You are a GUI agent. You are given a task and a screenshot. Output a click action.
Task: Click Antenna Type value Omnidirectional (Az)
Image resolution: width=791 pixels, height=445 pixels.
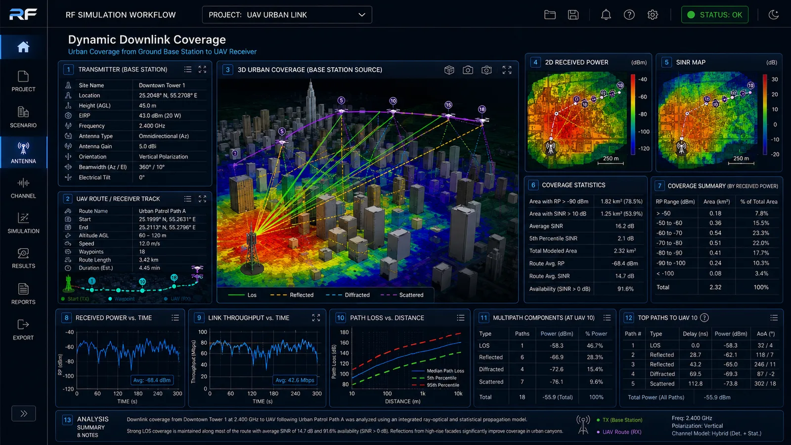point(164,136)
